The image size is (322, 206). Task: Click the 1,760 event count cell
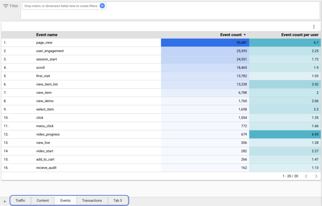tap(205, 101)
